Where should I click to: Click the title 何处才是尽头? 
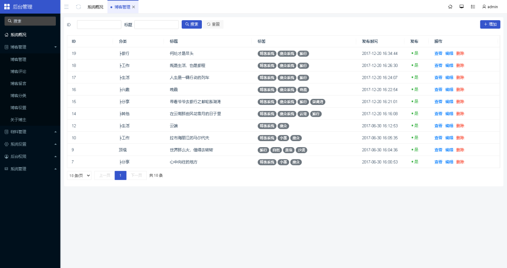pyautogui.click(x=182, y=53)
